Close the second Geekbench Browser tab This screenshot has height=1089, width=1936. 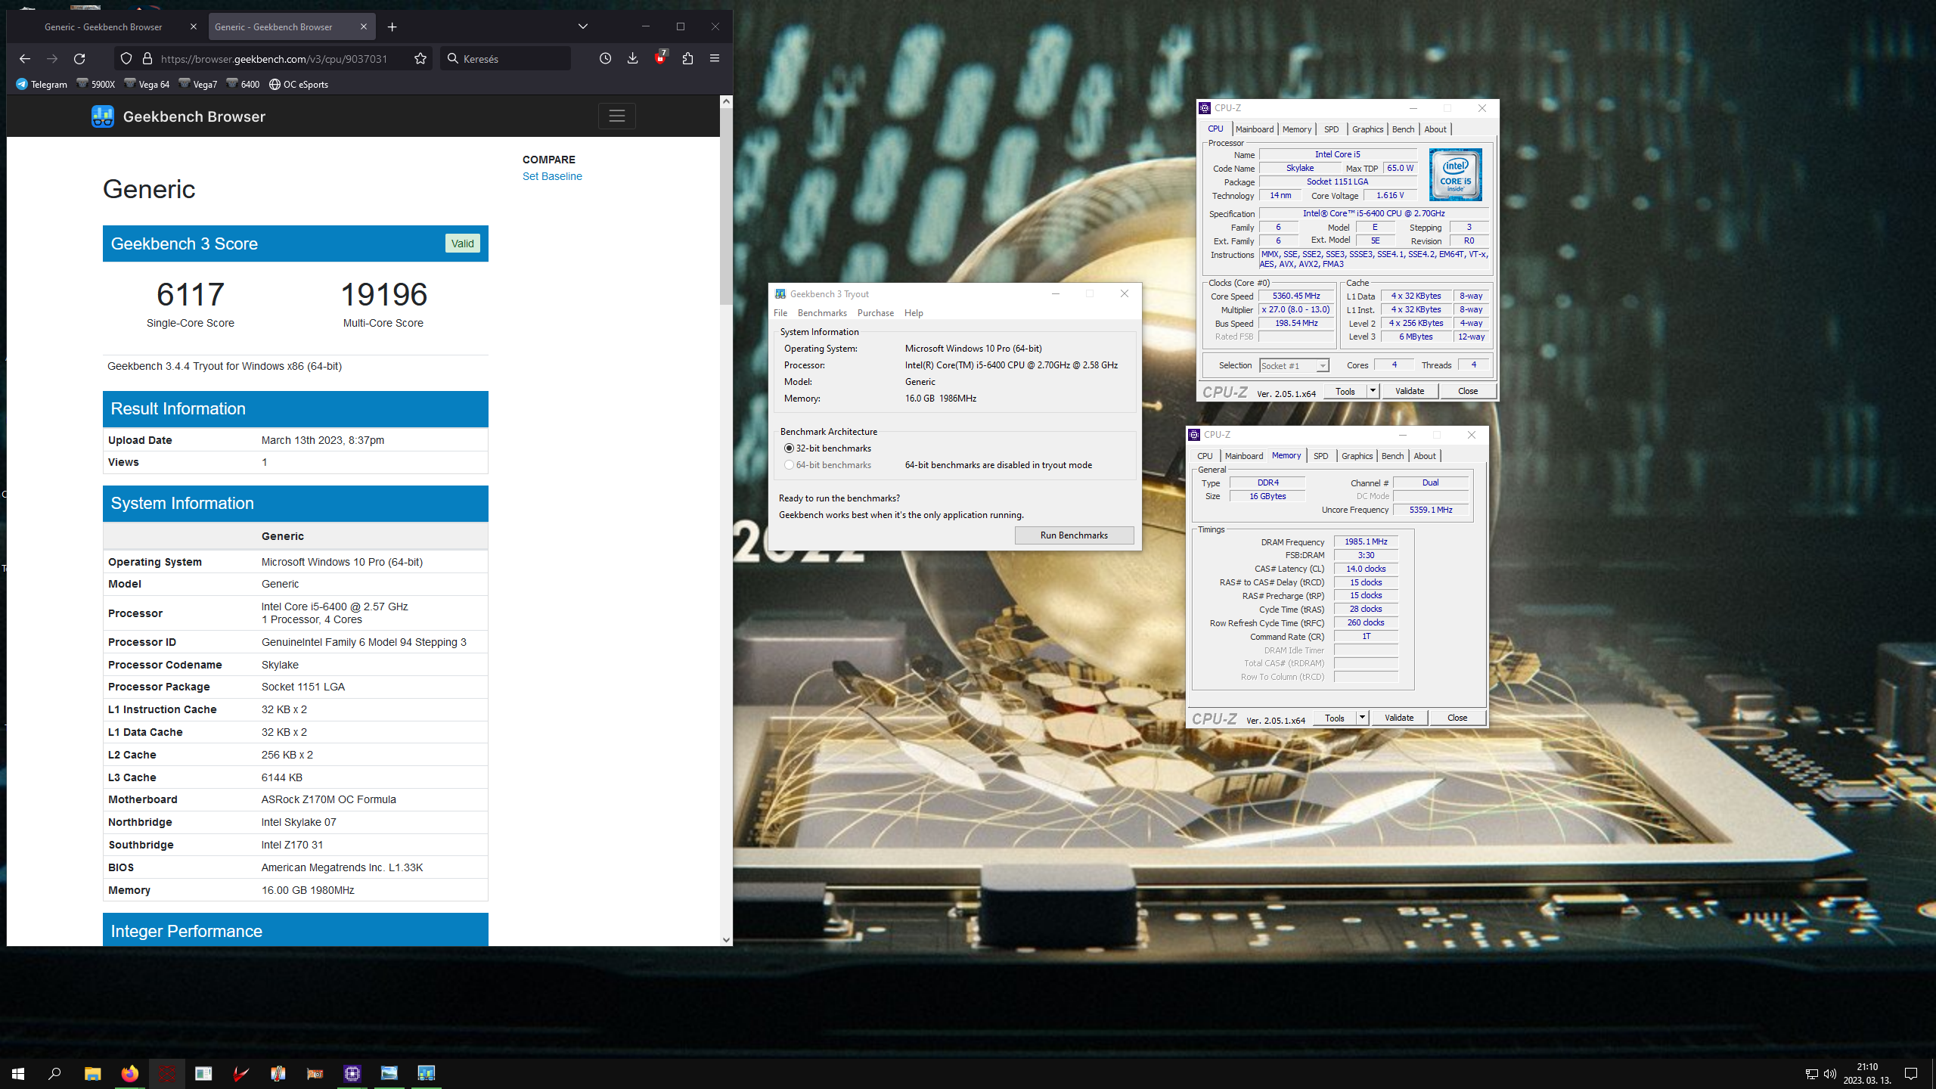coord(364,26)
